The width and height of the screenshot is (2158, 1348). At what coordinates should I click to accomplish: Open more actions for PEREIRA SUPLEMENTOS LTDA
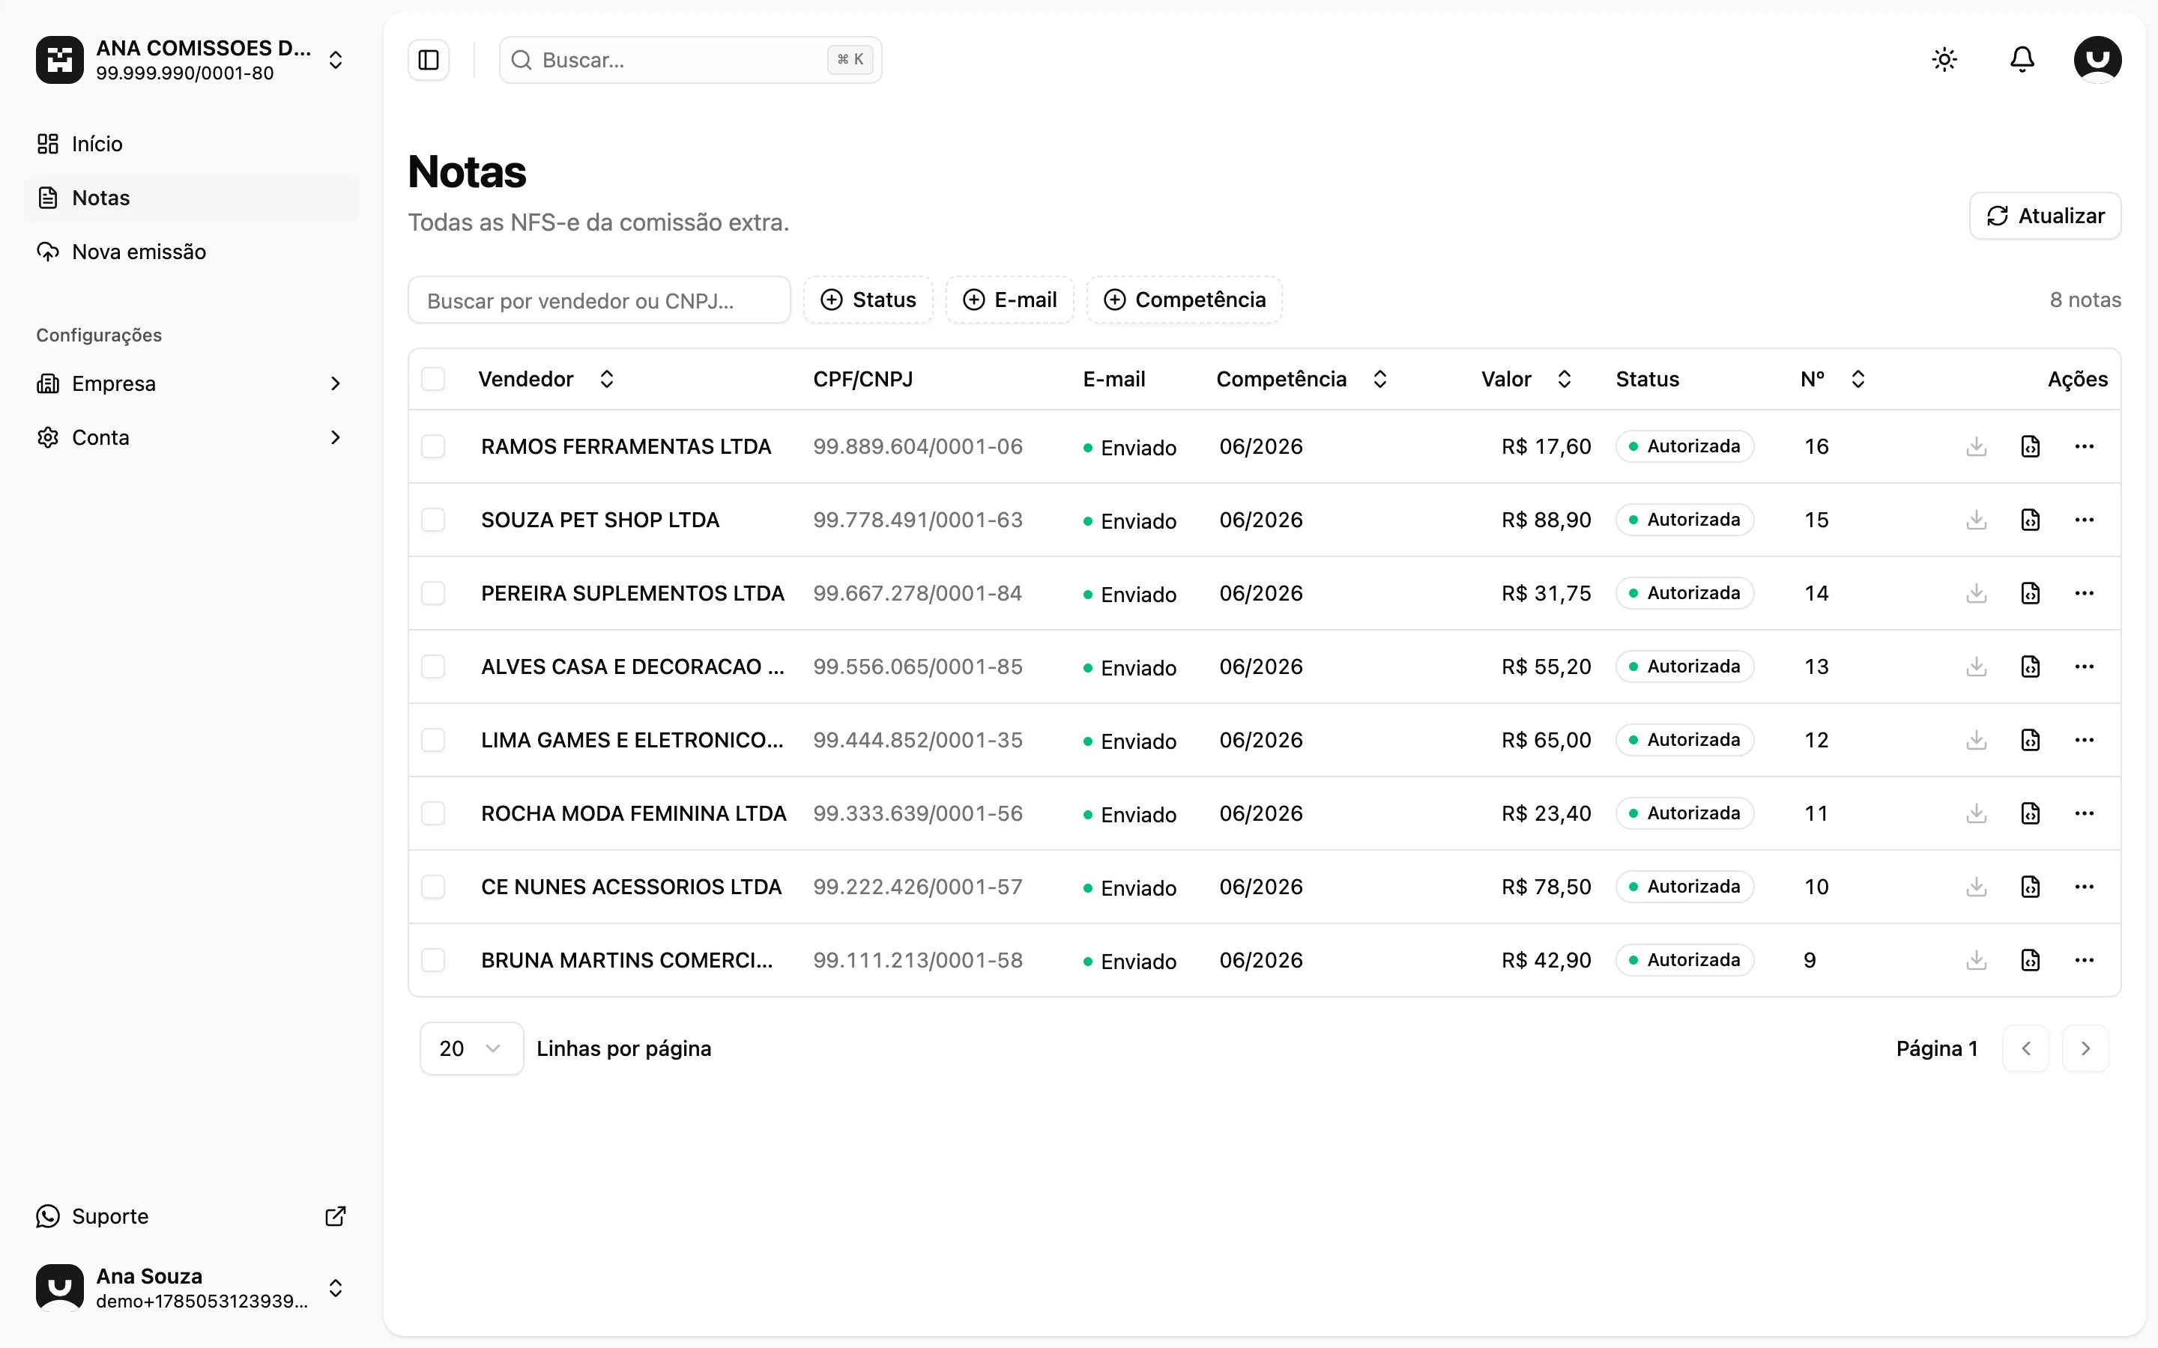(x=2084, y=593)
